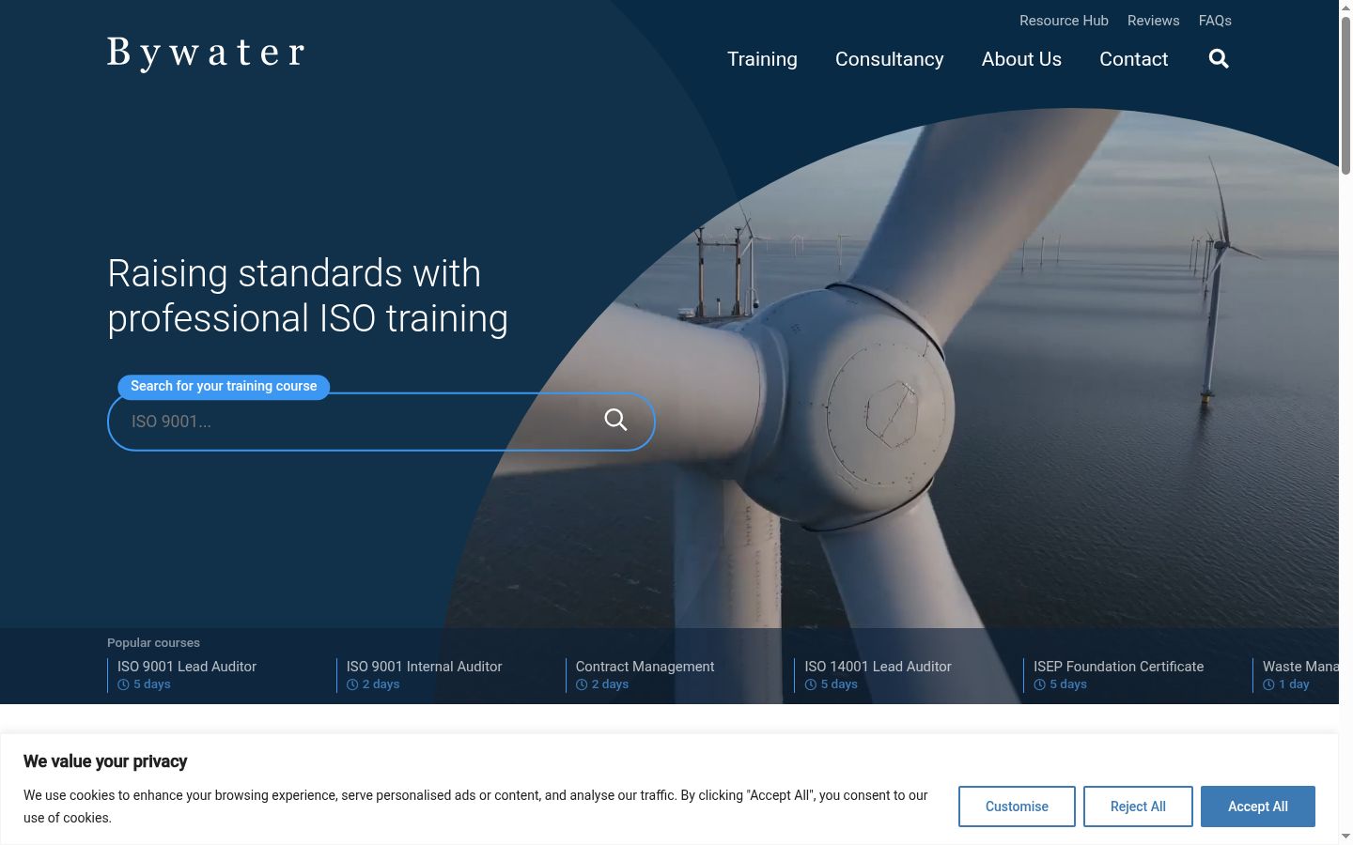Click the 'Raising standards with professional ISO training' heading
The height and width of the screenshot is (845, 1353).
point(308,296)
